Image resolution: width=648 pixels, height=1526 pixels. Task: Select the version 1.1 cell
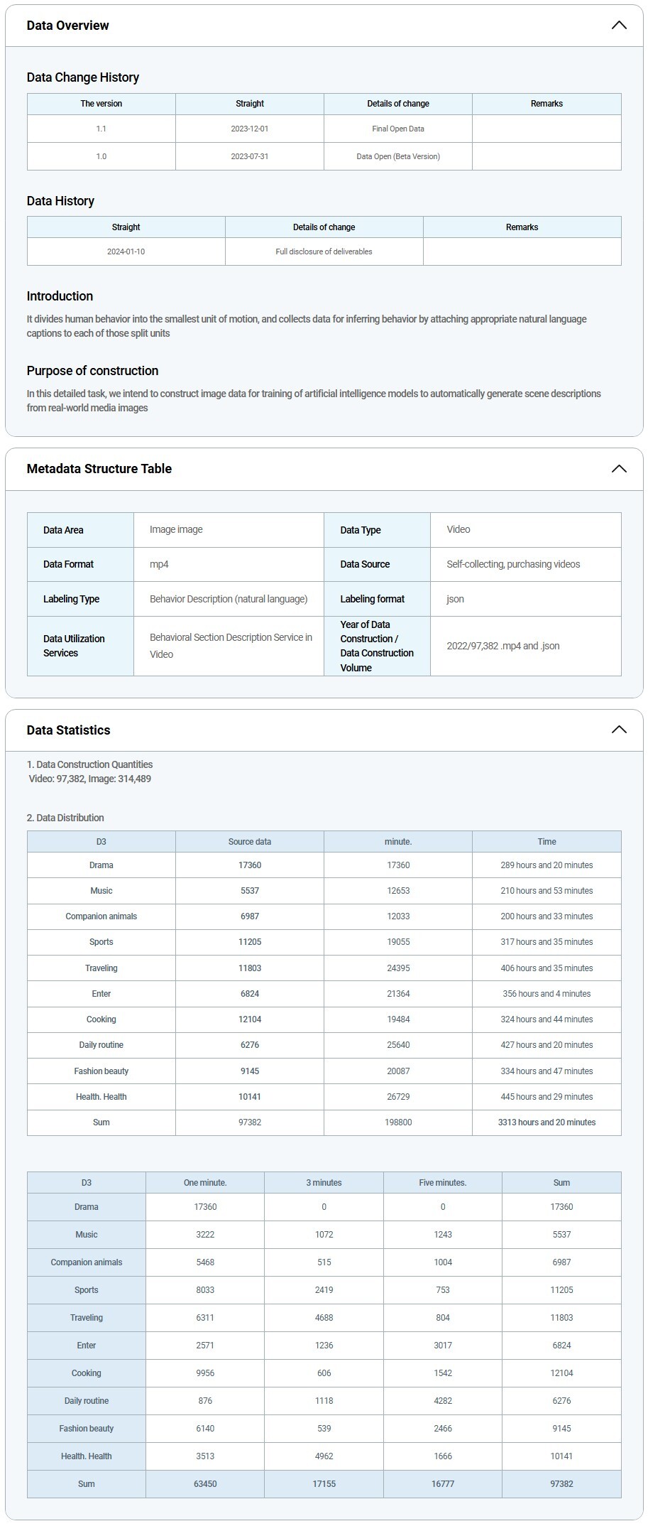[x=101, y=129]
